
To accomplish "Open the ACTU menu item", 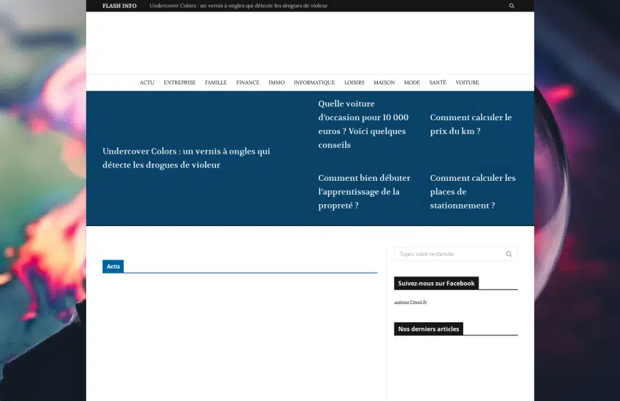I will pyautogui.click(x=147, y=83).
